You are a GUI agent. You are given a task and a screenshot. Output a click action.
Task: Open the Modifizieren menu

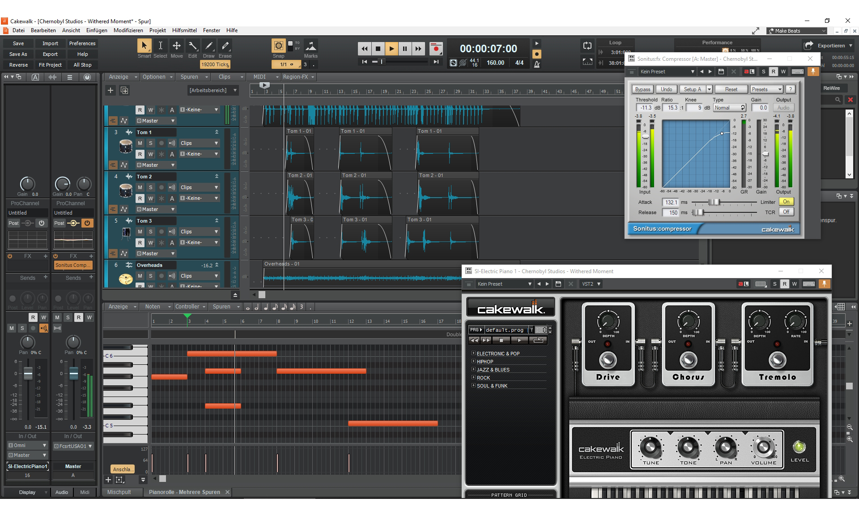128,30
